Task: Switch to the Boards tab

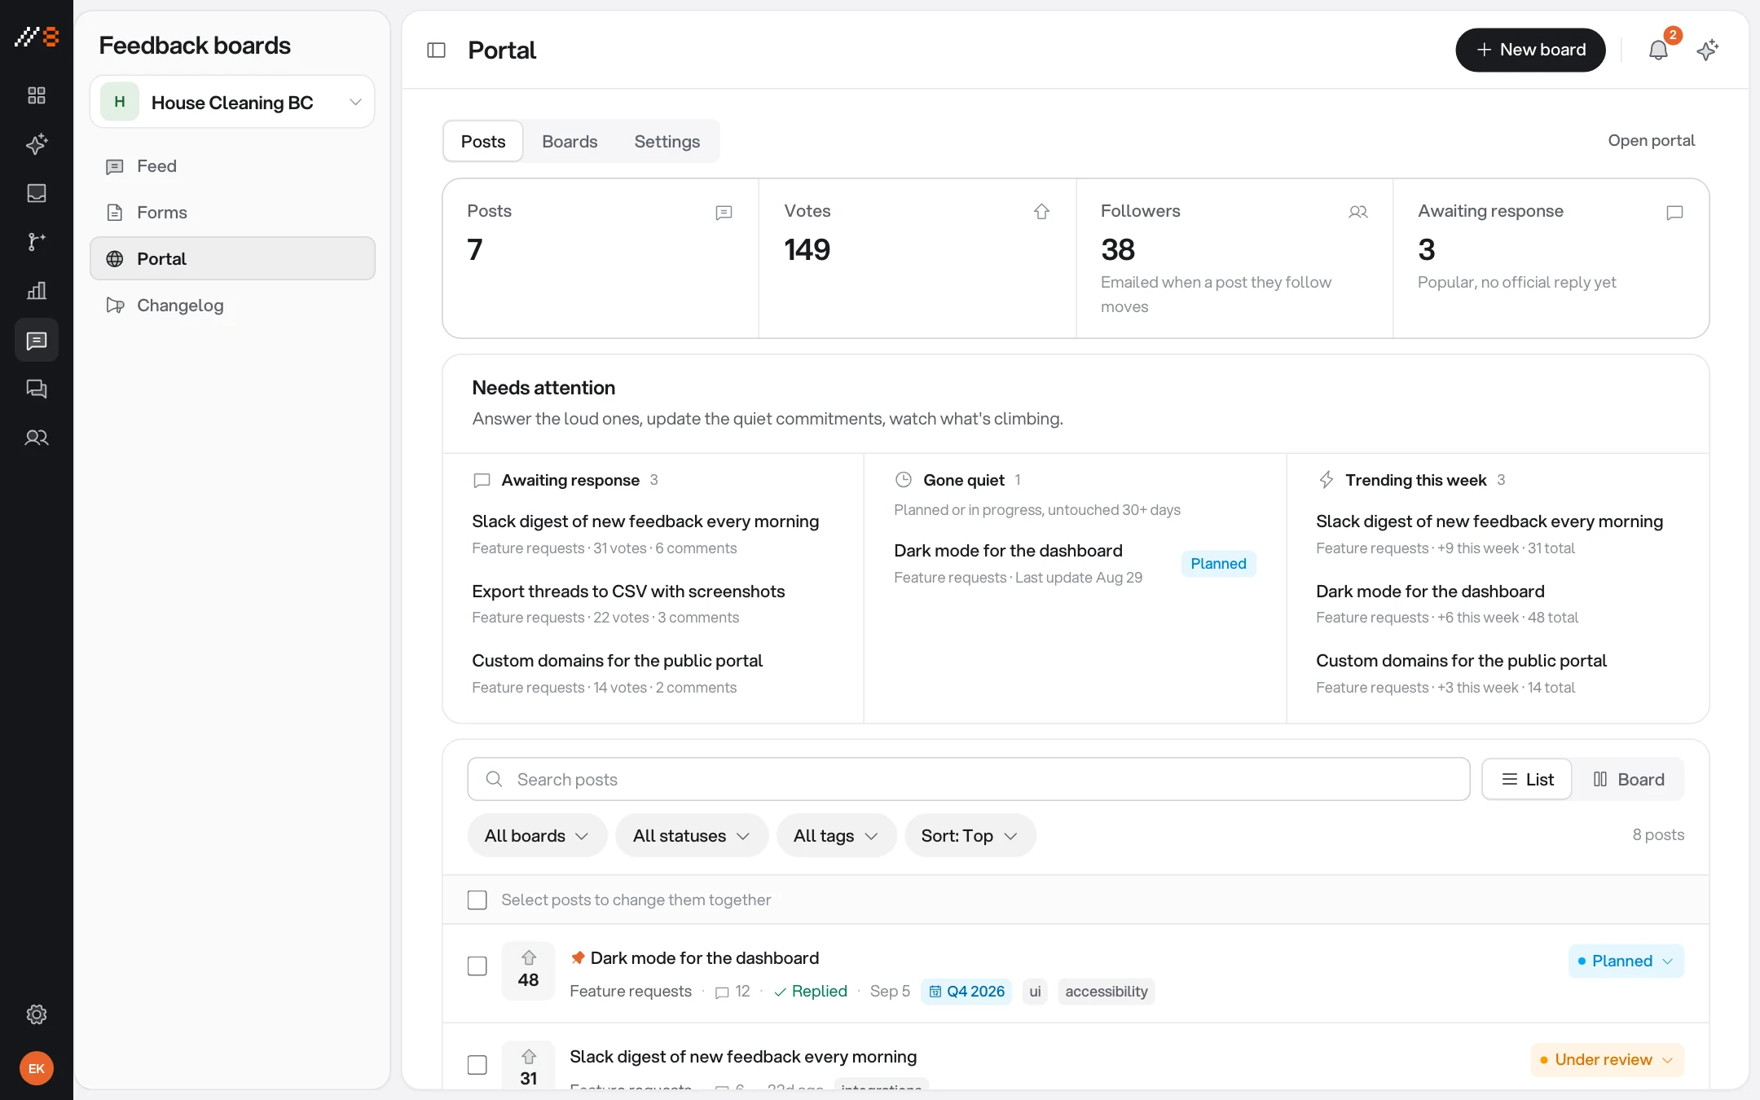Action: coord(570,142)
